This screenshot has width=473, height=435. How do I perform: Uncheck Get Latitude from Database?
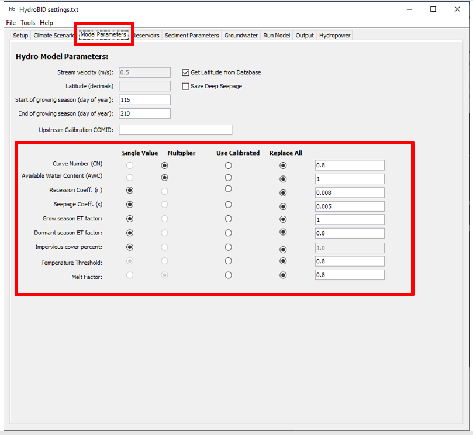pos(186,72)
